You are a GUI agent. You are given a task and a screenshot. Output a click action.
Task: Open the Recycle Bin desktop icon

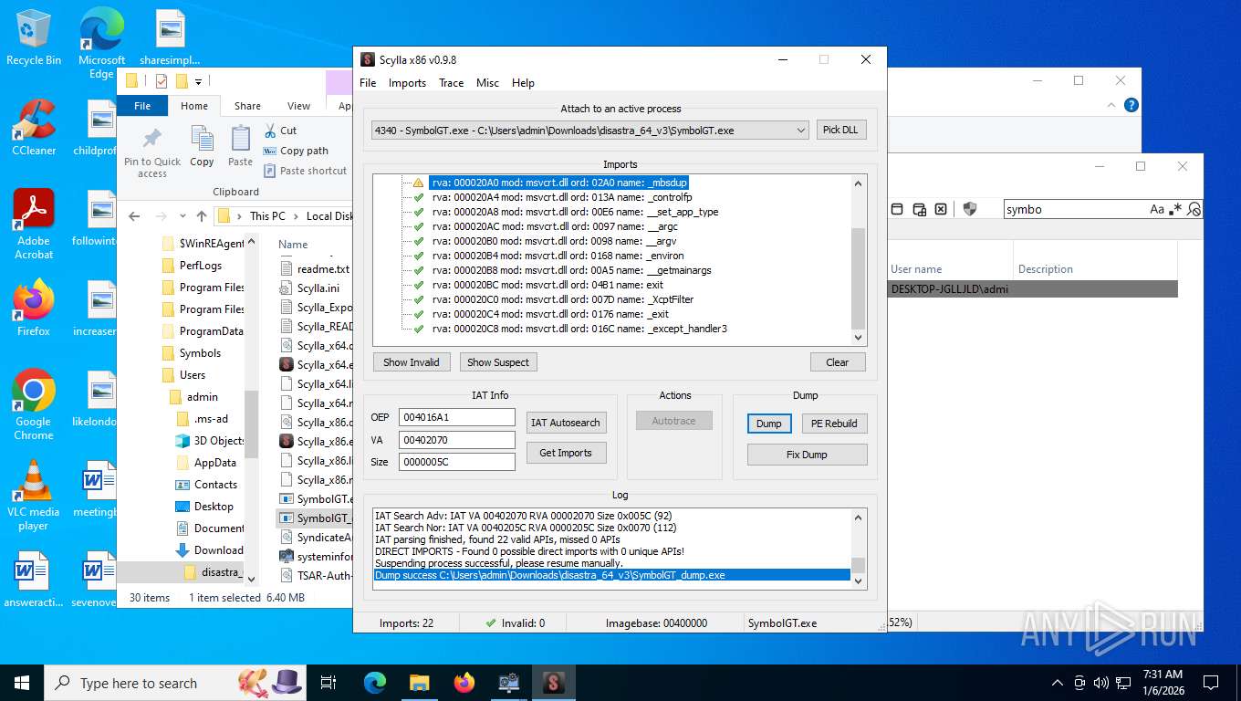click(x=33, y=37)
